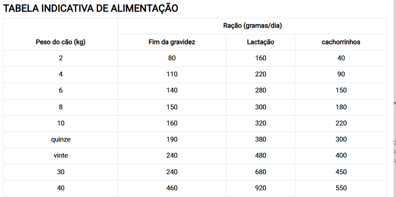
Task: Click the 30 weight cell
Action: point(60,172)
